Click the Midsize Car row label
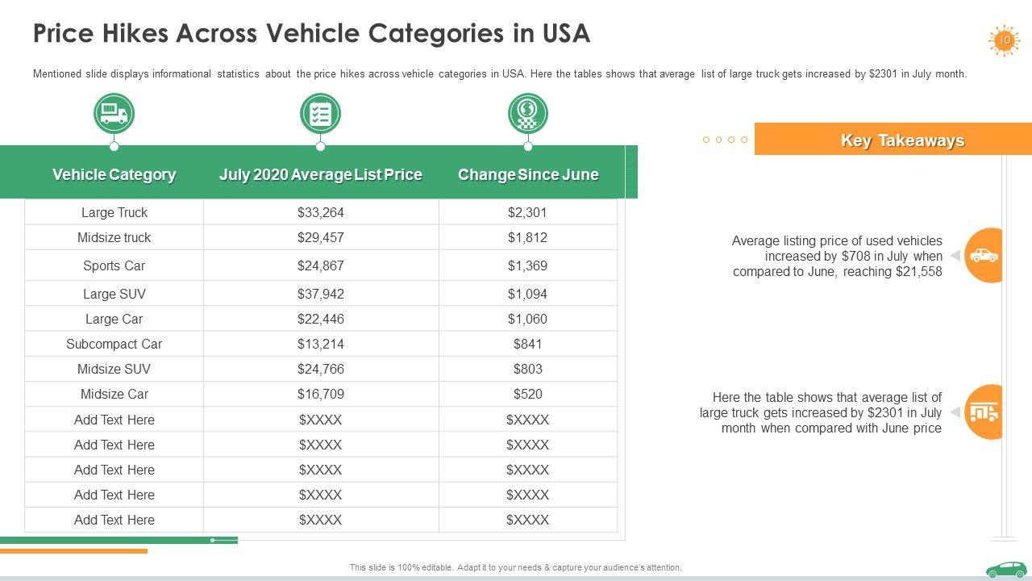The image size is (1032, 581). tap(114, 395)
